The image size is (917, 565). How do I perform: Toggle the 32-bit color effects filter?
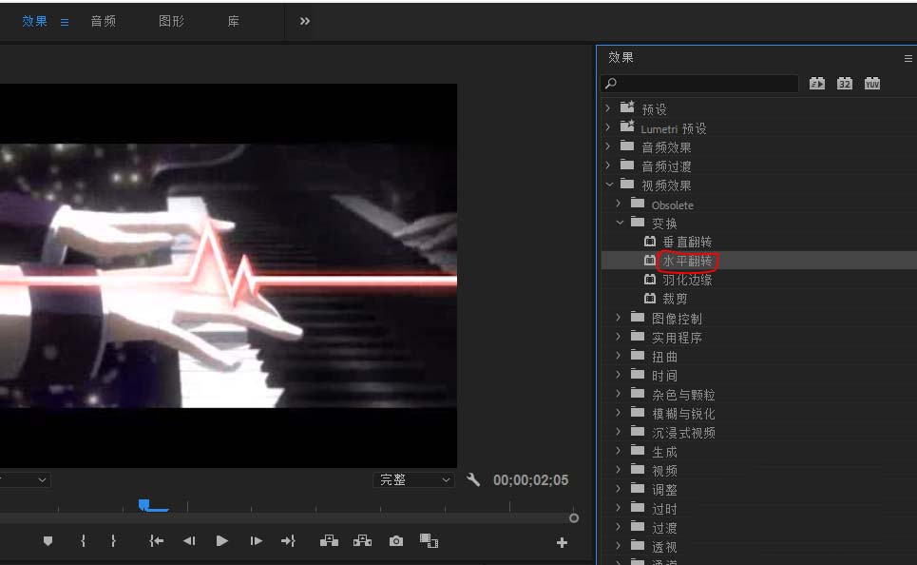coord(844,84)
